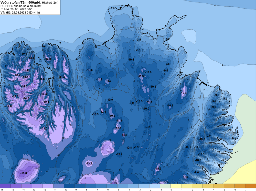Click the -5.6 temperature label
Viewport: 256px width, 191px height.
click(234, 138)
